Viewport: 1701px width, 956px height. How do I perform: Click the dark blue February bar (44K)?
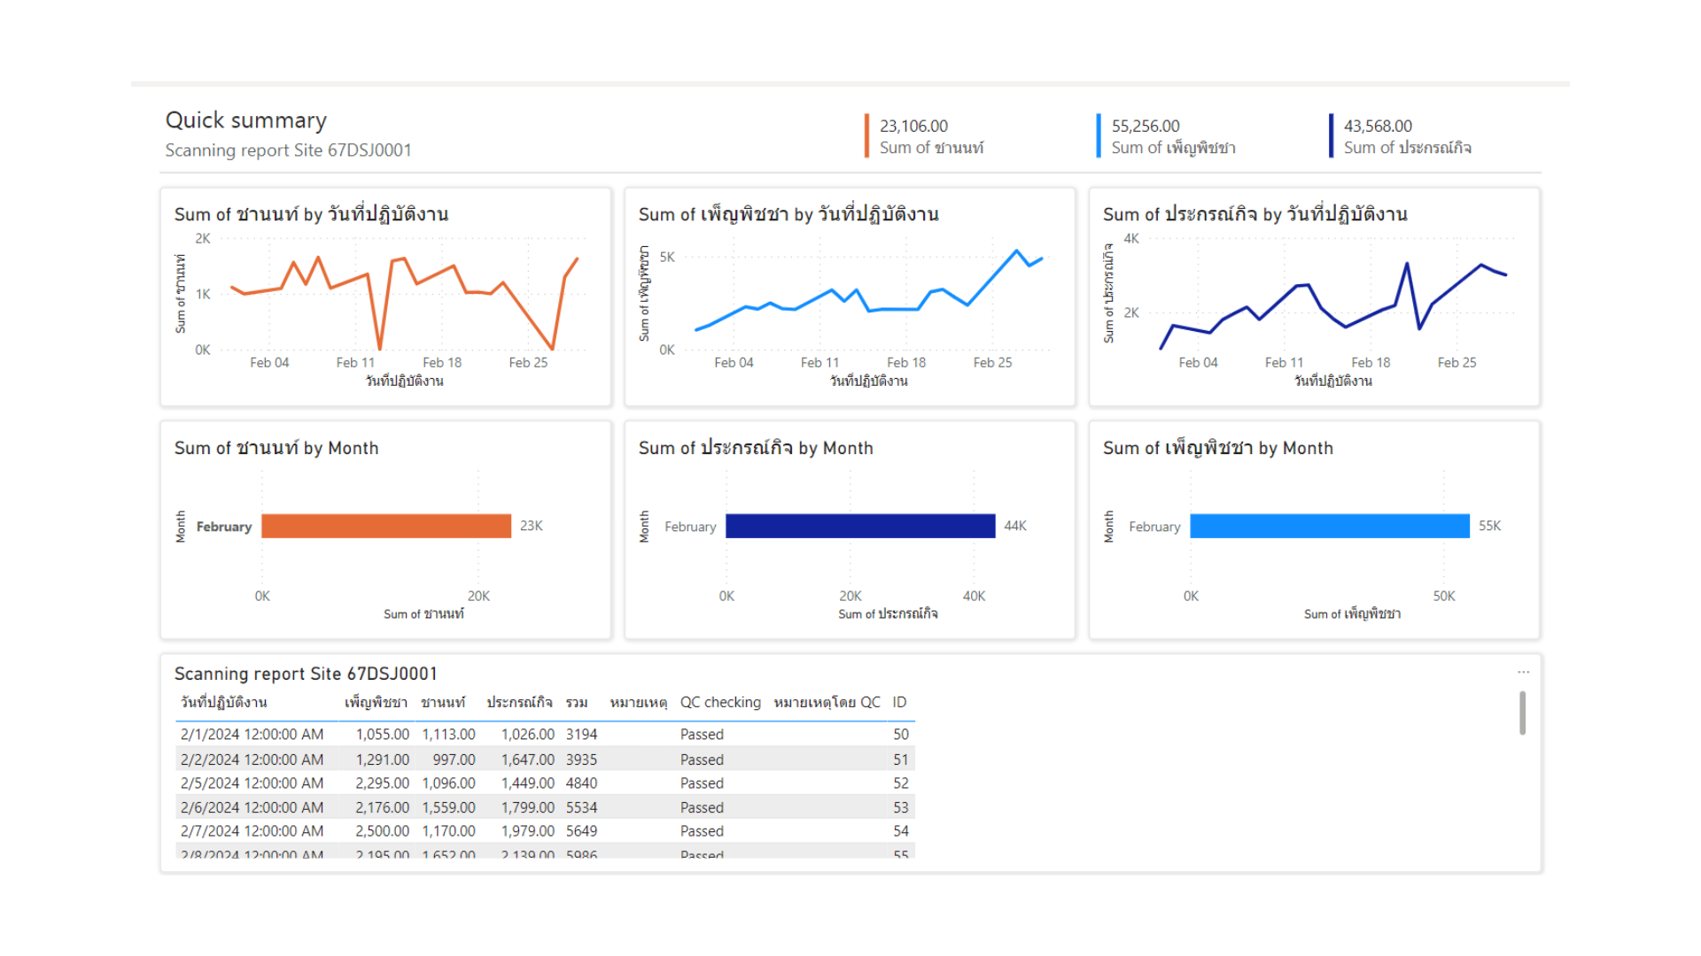pos(859,526)
